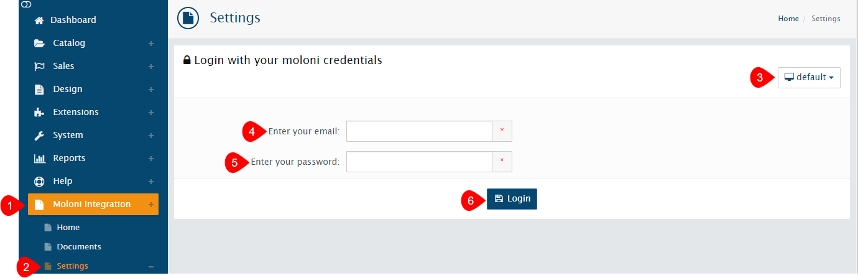Open the default store dropdown
Image resolution: width=858 pixels, height=278 pixels.
tap(809, 78)
